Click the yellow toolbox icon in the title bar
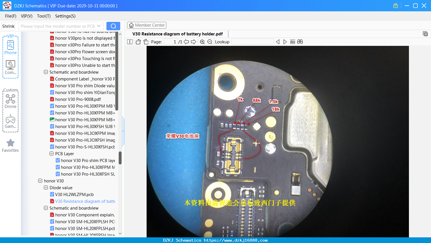 pos(396,6)
